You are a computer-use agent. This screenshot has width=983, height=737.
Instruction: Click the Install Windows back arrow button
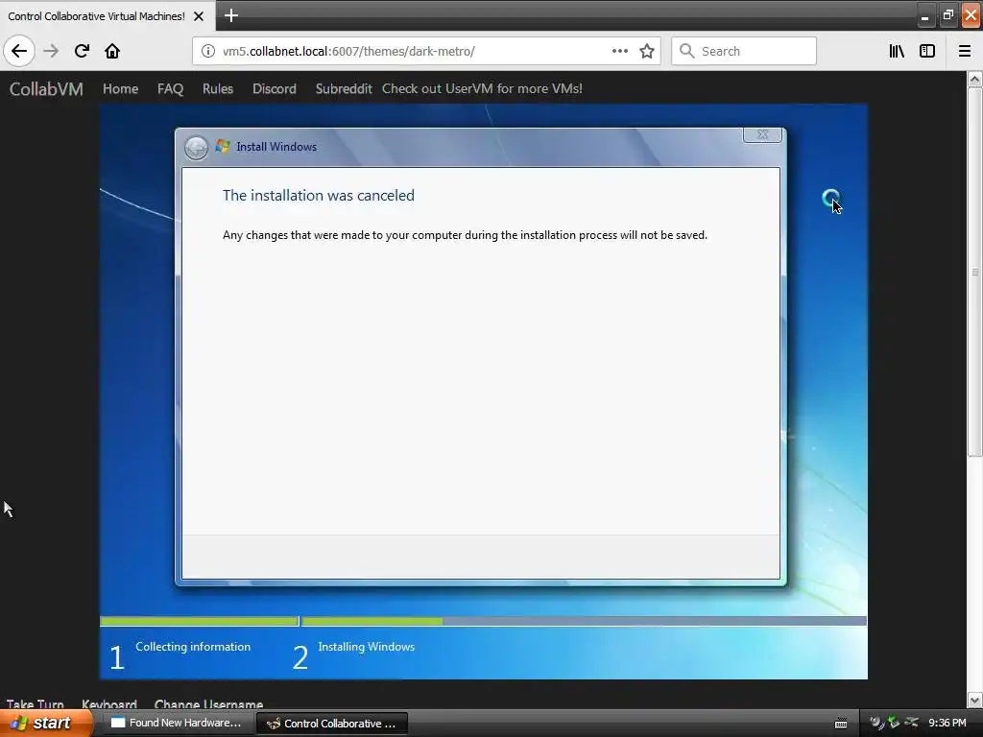[x=196, y=148]
